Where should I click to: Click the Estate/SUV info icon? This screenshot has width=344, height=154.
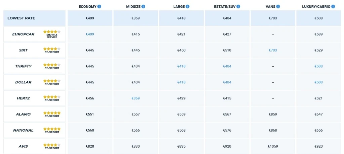tap(242, 7)
